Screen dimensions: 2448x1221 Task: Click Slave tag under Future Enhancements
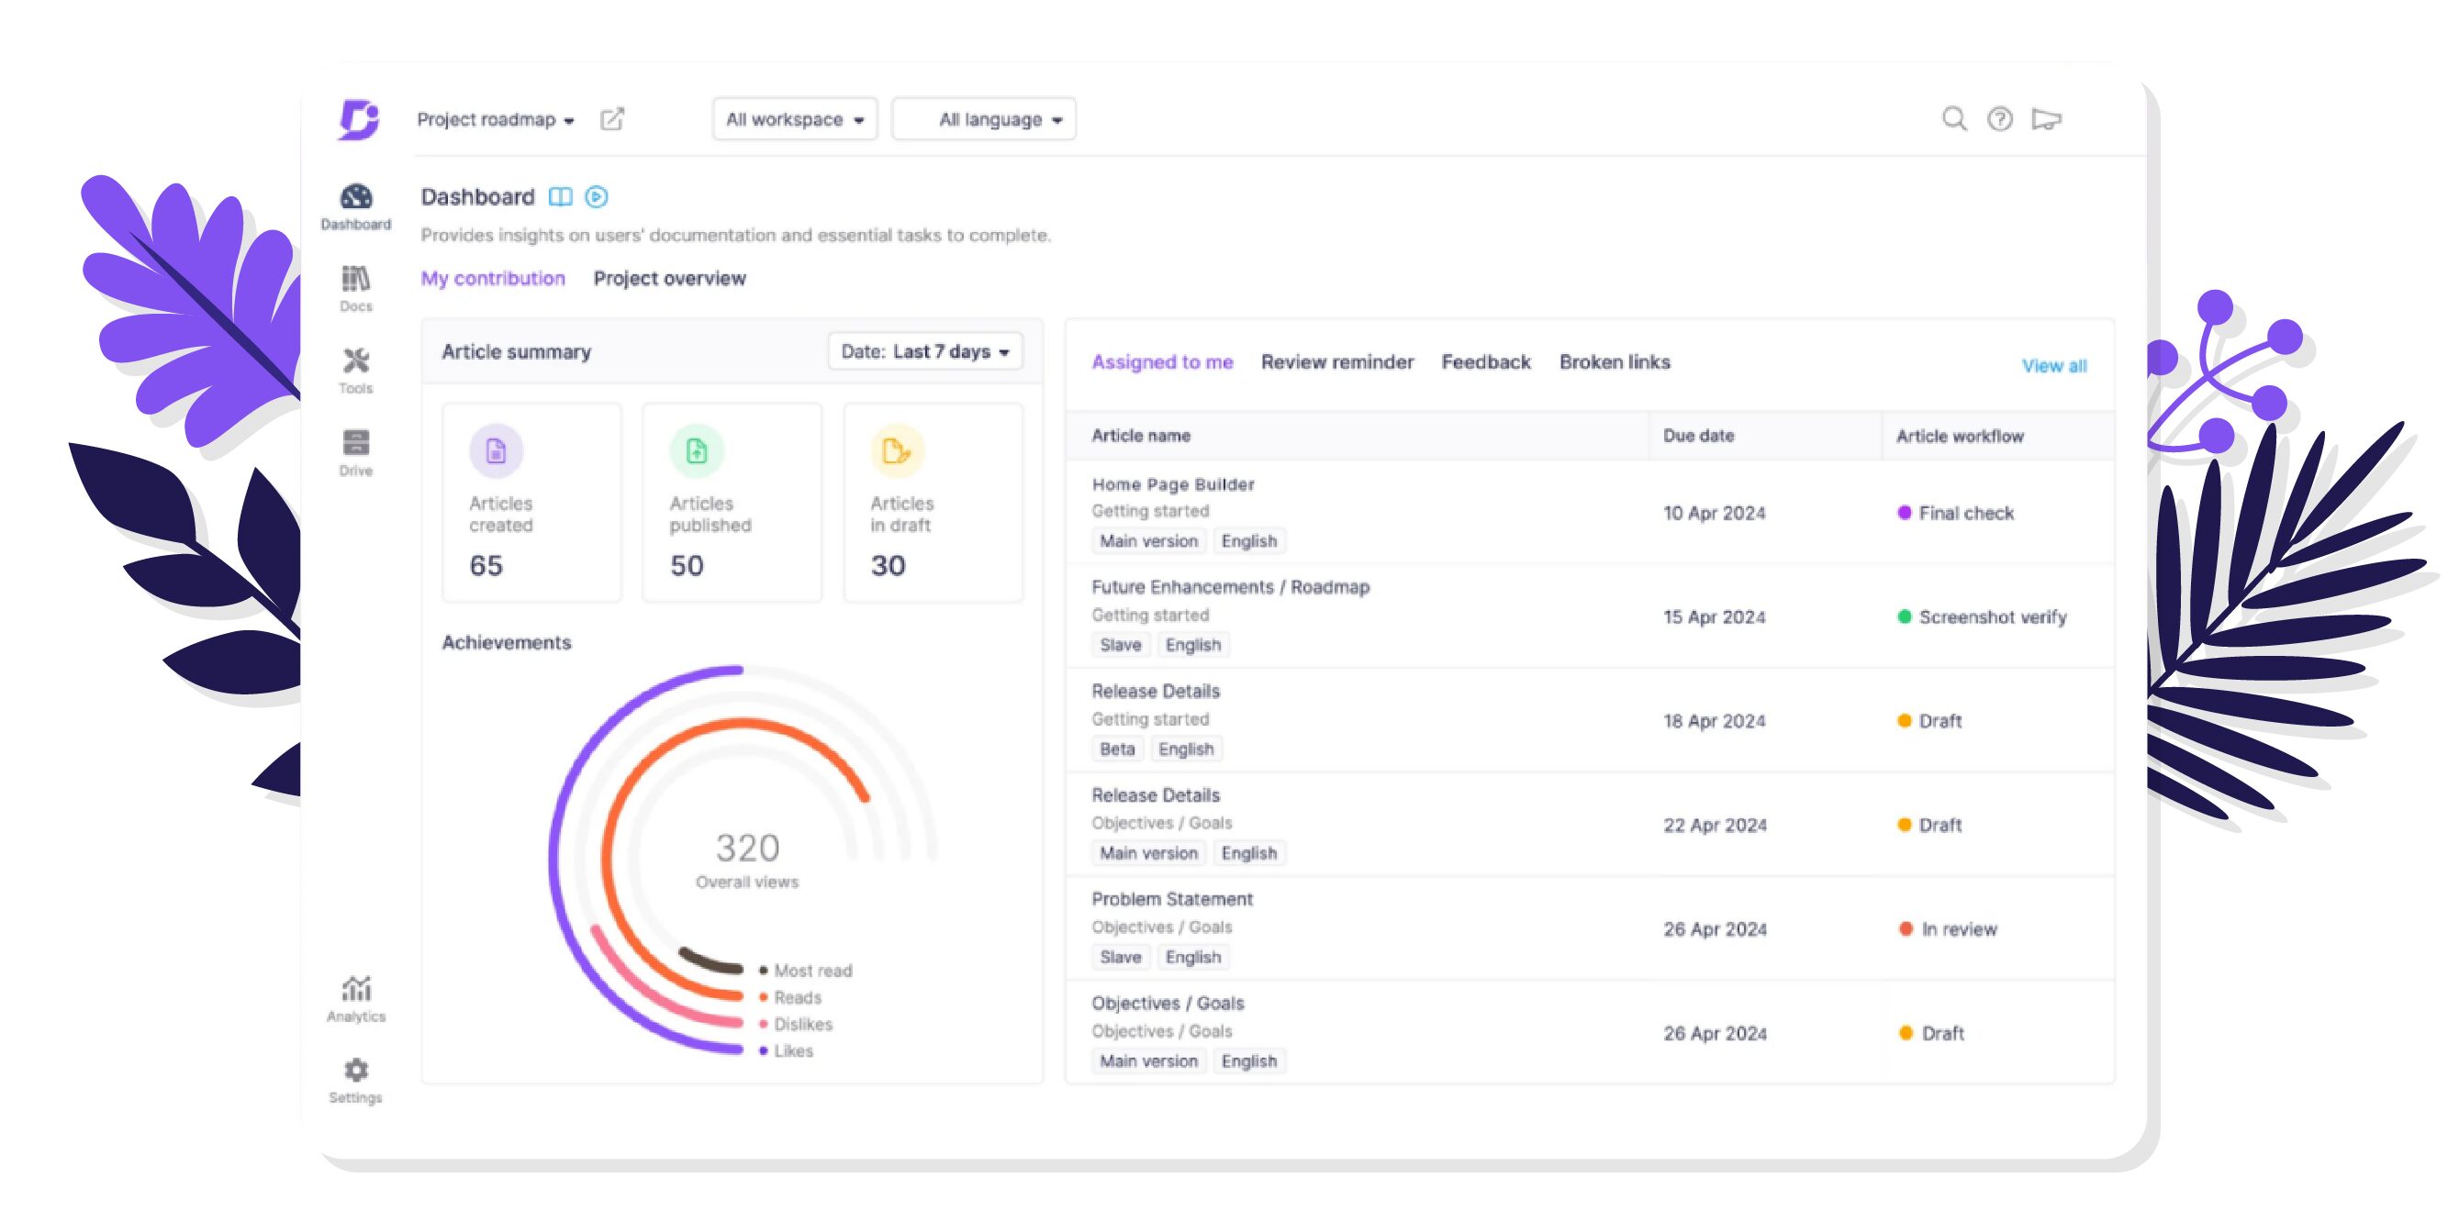(1121, 646)
